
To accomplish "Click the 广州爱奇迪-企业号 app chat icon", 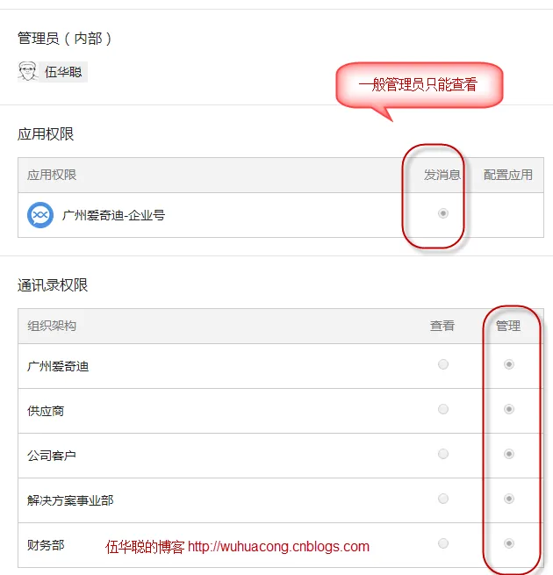I will click(40, 215).
